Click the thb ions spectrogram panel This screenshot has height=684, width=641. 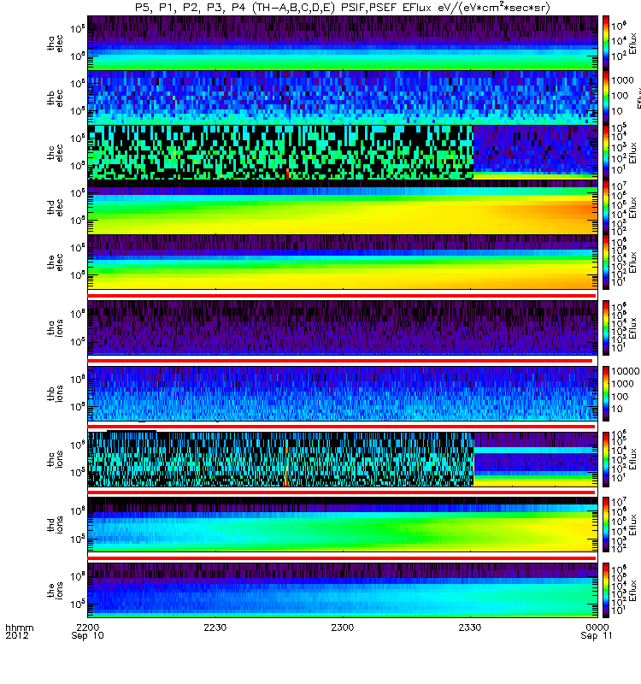coord(343,393)
